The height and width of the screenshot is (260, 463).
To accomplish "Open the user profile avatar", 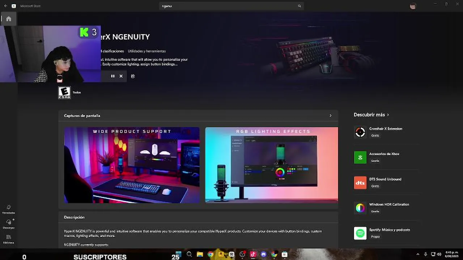I will tap(413, 6).
